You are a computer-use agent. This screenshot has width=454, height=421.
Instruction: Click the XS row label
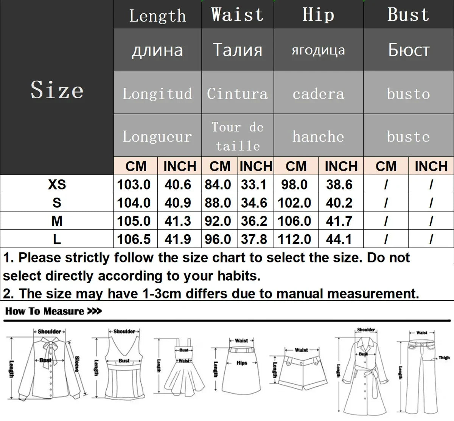point(57,185)
